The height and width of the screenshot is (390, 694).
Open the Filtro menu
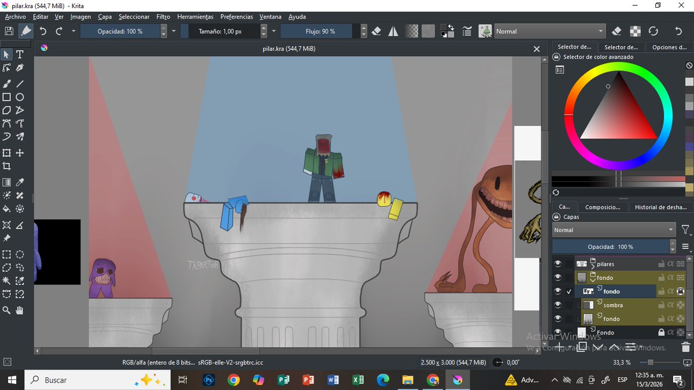point(163,17)
